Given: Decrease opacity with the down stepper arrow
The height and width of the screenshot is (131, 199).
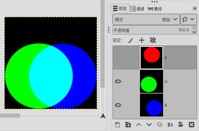Looking at the screenshot, I should (x=194, y=32).
